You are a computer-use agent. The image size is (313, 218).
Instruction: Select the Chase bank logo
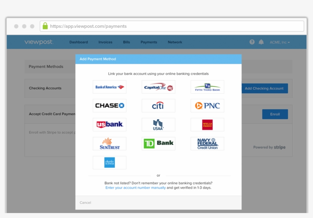[110, 106]
